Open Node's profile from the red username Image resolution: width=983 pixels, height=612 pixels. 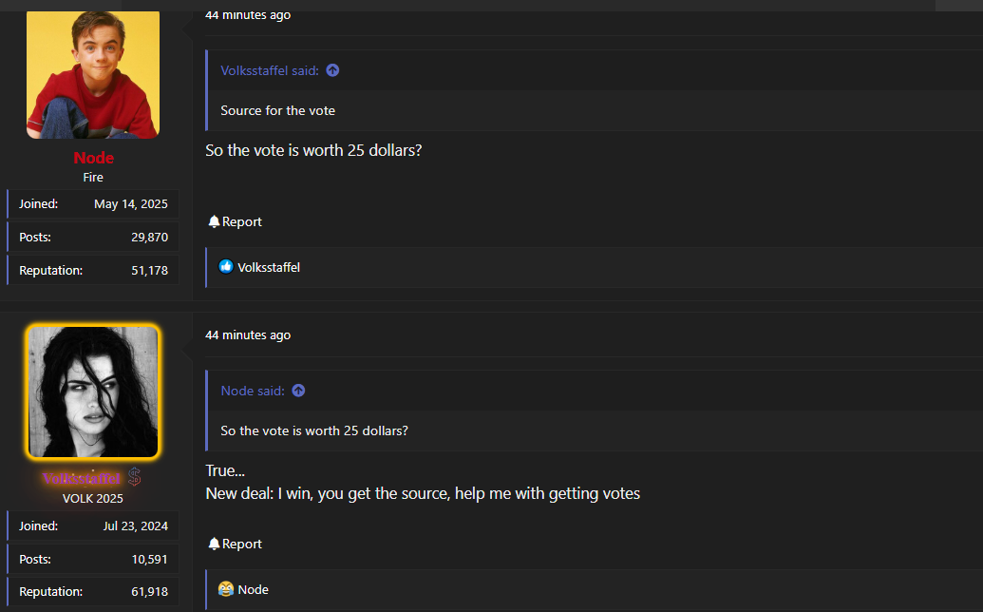93,158
